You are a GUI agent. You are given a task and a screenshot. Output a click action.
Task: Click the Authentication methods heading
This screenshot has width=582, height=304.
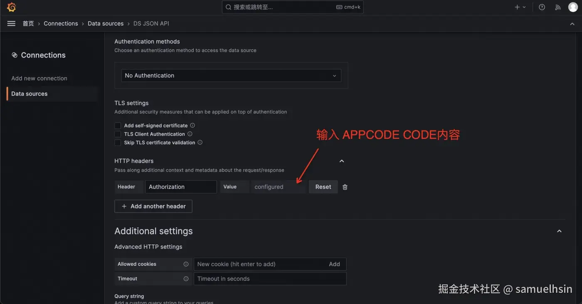[147, 42]
